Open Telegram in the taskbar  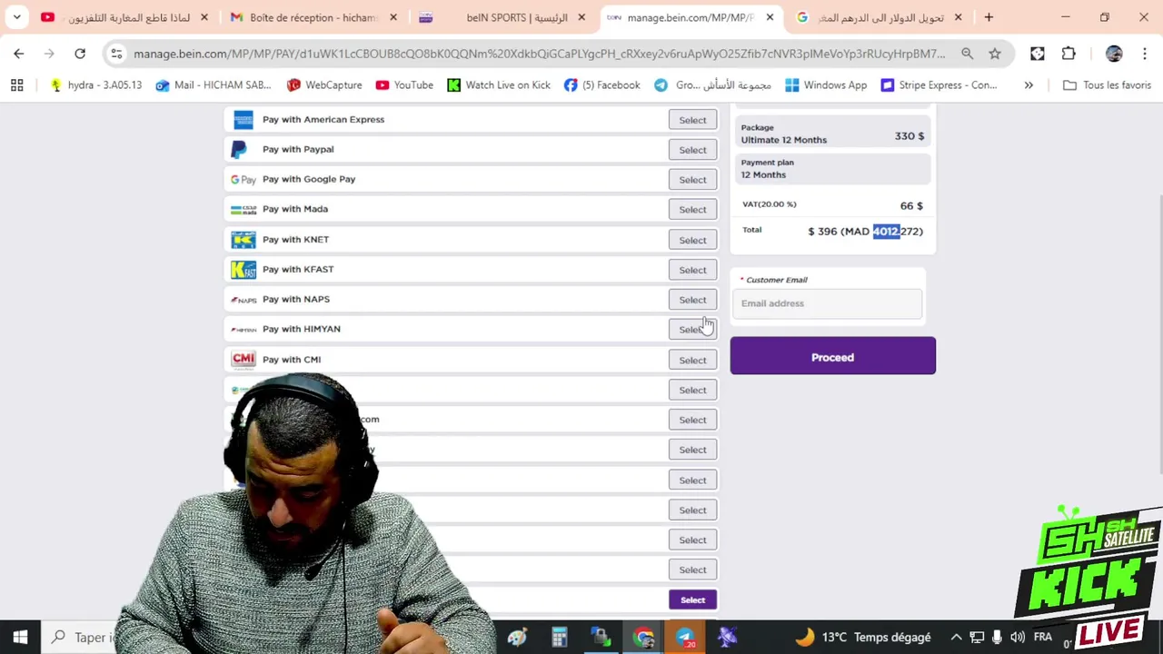tap(685, 637)
